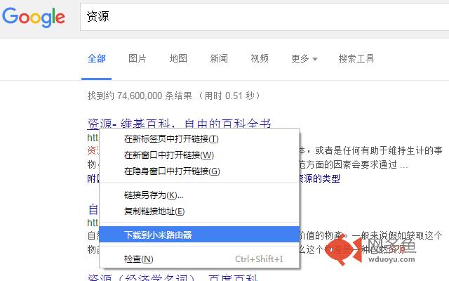Open 搜索工具 options
Screen dimensions: 449x281
pyautogui.click(x=356, y=58)
